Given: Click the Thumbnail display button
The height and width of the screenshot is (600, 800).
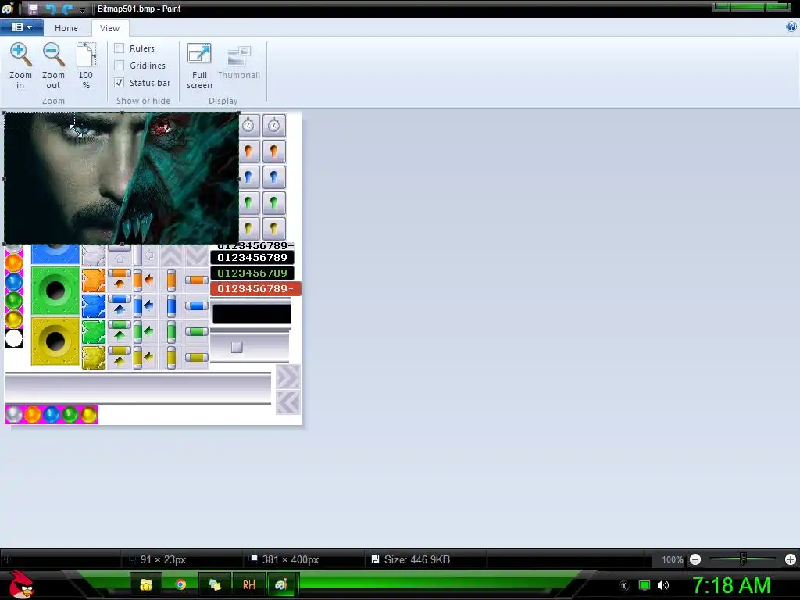Looking at the screenshot, I should tap(238, 62).
